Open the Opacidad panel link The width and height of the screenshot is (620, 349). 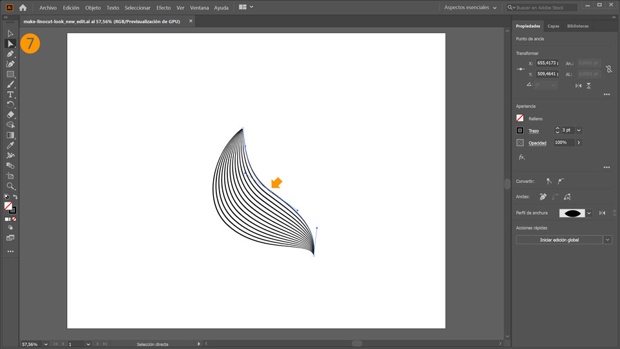point(537,143)
